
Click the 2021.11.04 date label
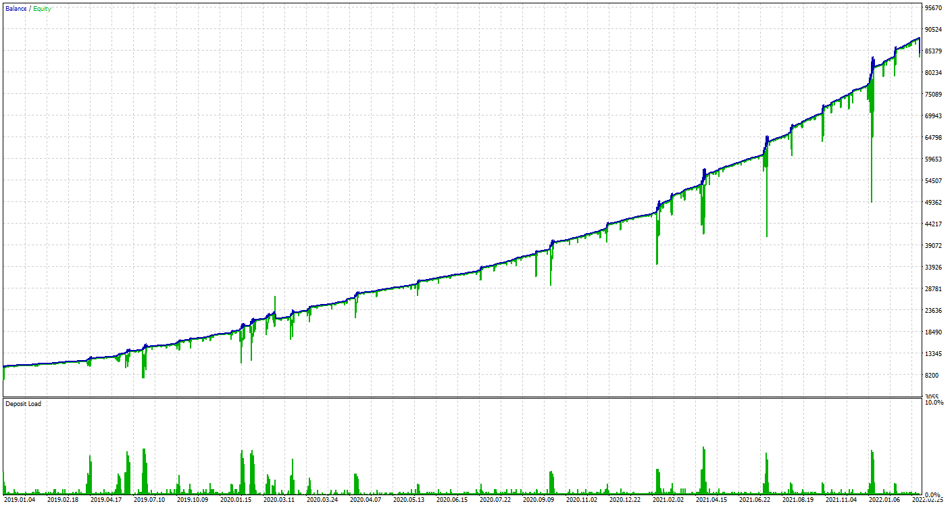point(842,501)
